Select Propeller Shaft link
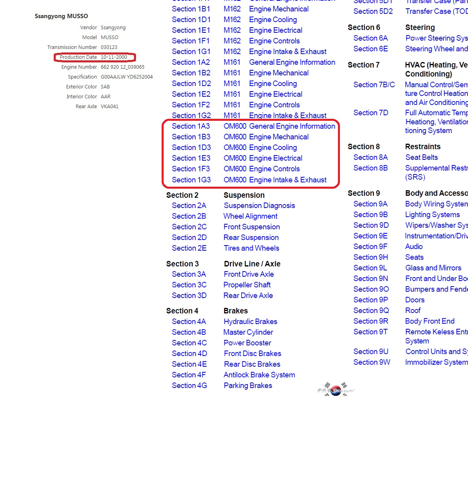468x480 pixels. point(247,285)
